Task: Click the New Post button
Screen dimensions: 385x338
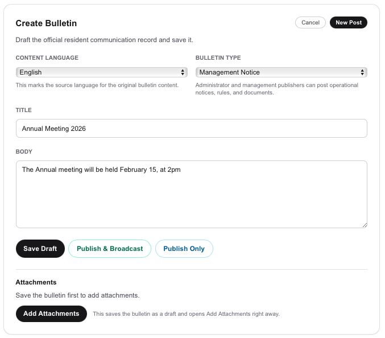Action: click(349, 23)
